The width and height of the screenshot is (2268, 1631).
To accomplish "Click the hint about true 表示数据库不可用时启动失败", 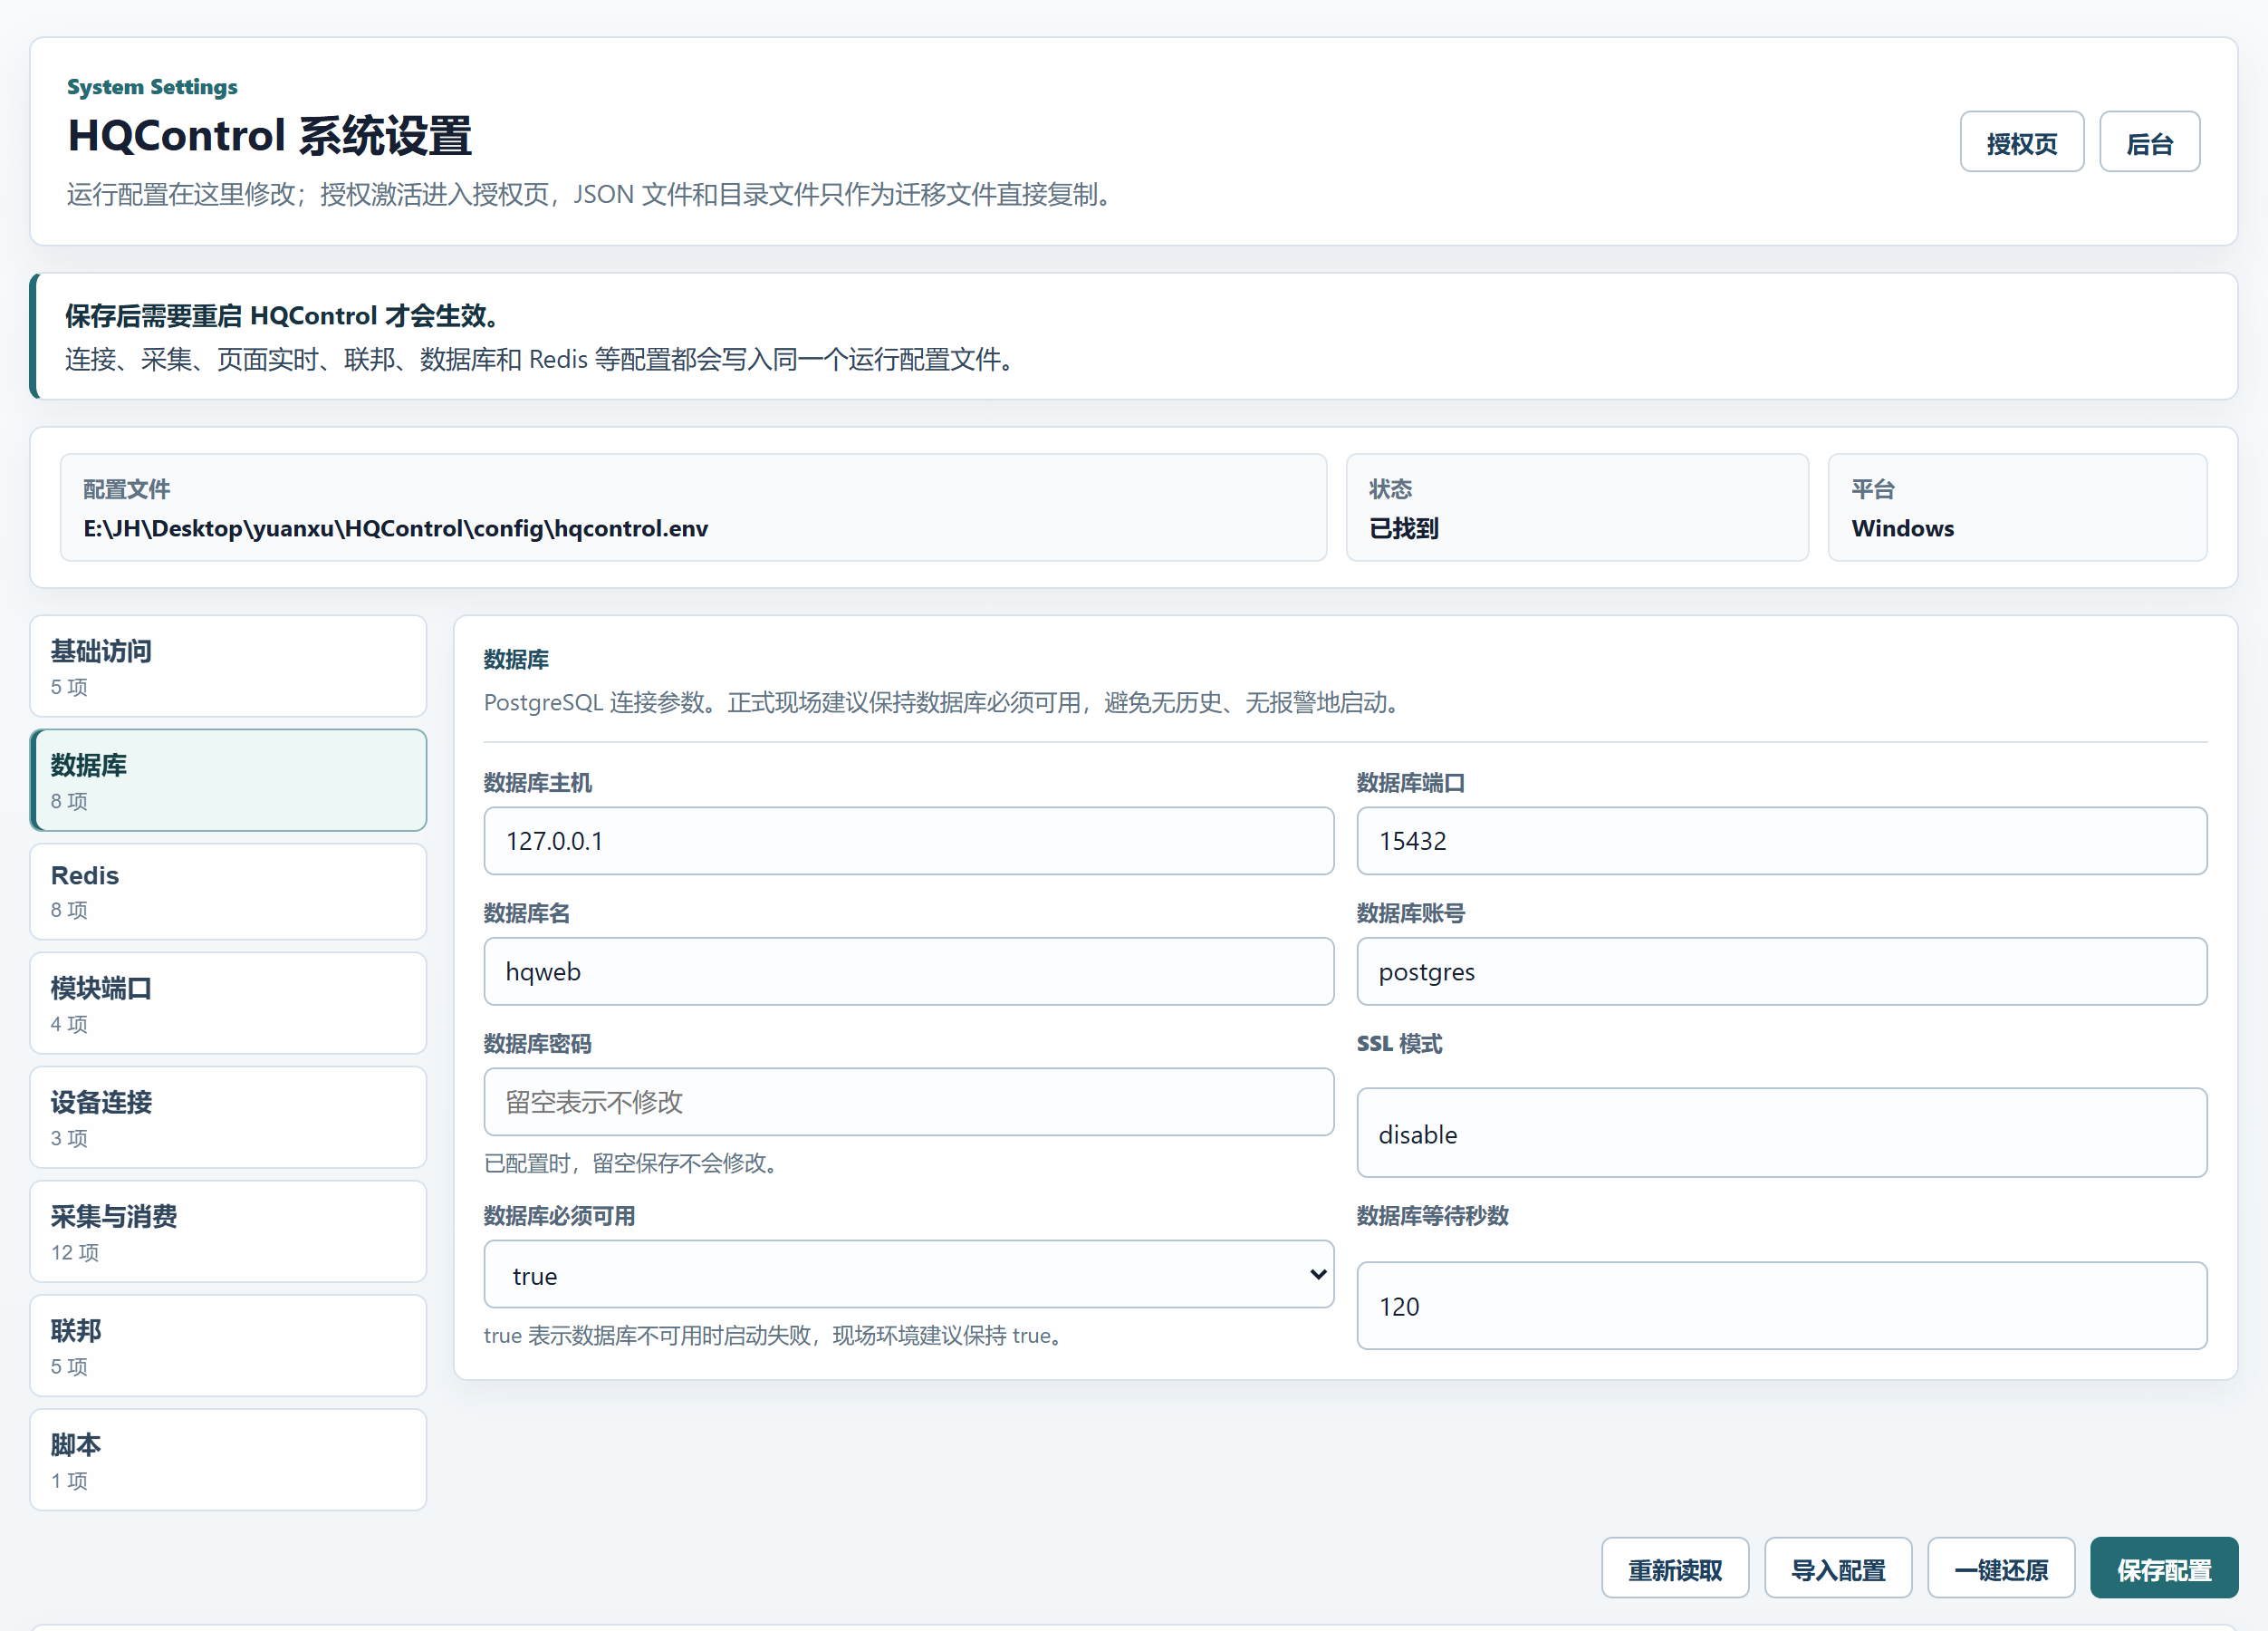I will tap(777, 1336).
